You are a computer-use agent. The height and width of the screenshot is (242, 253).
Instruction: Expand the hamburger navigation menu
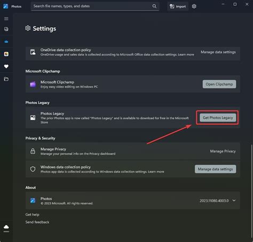[6, 19]
